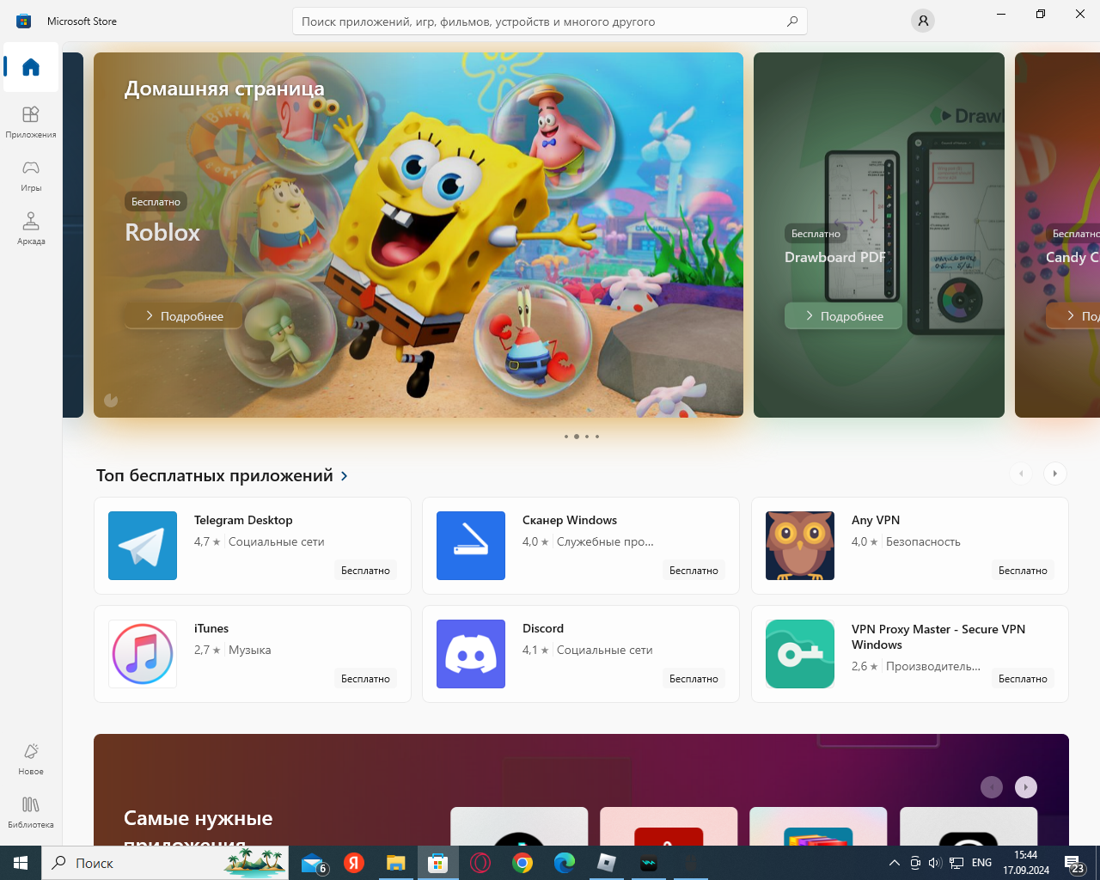This screenshot has width=1100, height=880.
Task: Advance Самые нужные приложения carousel right arrow
Action: (x=1025, y=787)
